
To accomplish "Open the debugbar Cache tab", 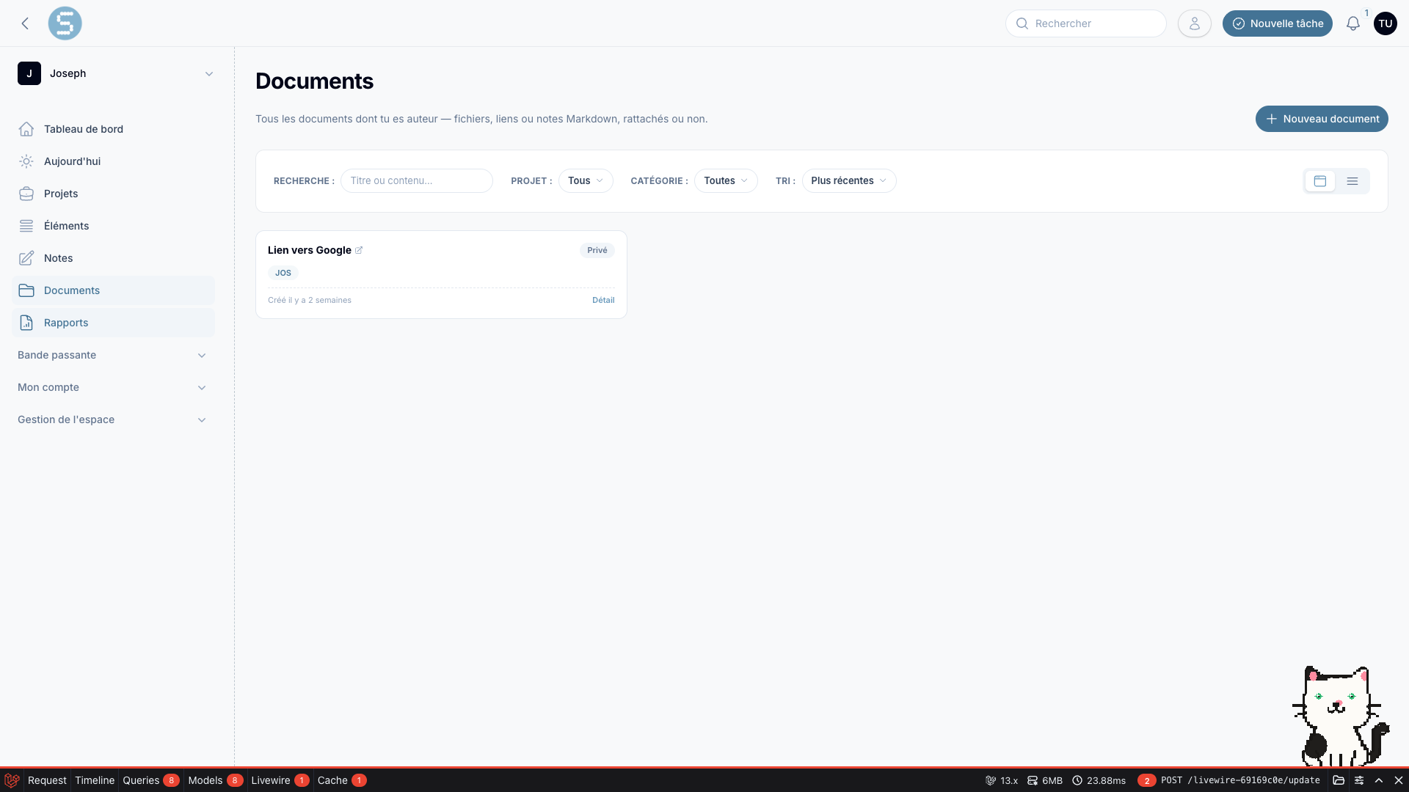I will [341, 780].
